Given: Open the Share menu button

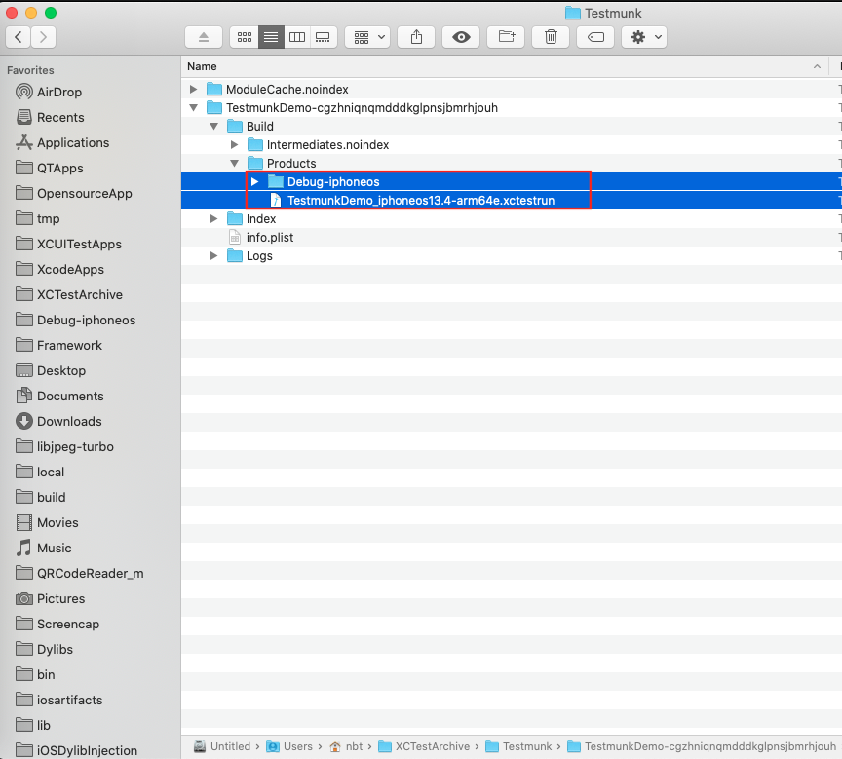Looking at the screenshot, I should coord(416,37).
